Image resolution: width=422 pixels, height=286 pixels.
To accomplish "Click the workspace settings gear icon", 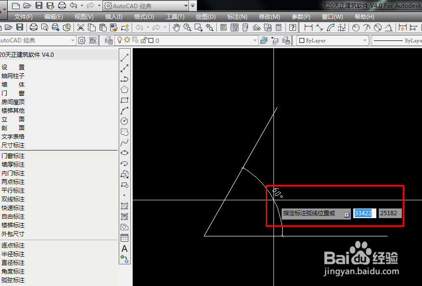I will tap(82, 40).
